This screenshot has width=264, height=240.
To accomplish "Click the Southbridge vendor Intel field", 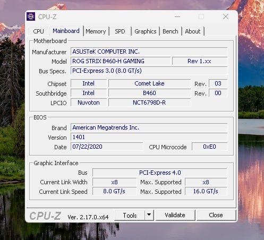I will coord(89,93).
